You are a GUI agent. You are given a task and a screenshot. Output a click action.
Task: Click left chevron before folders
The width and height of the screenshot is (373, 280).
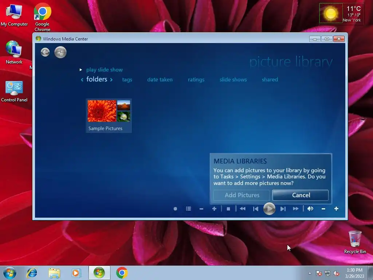82,79
